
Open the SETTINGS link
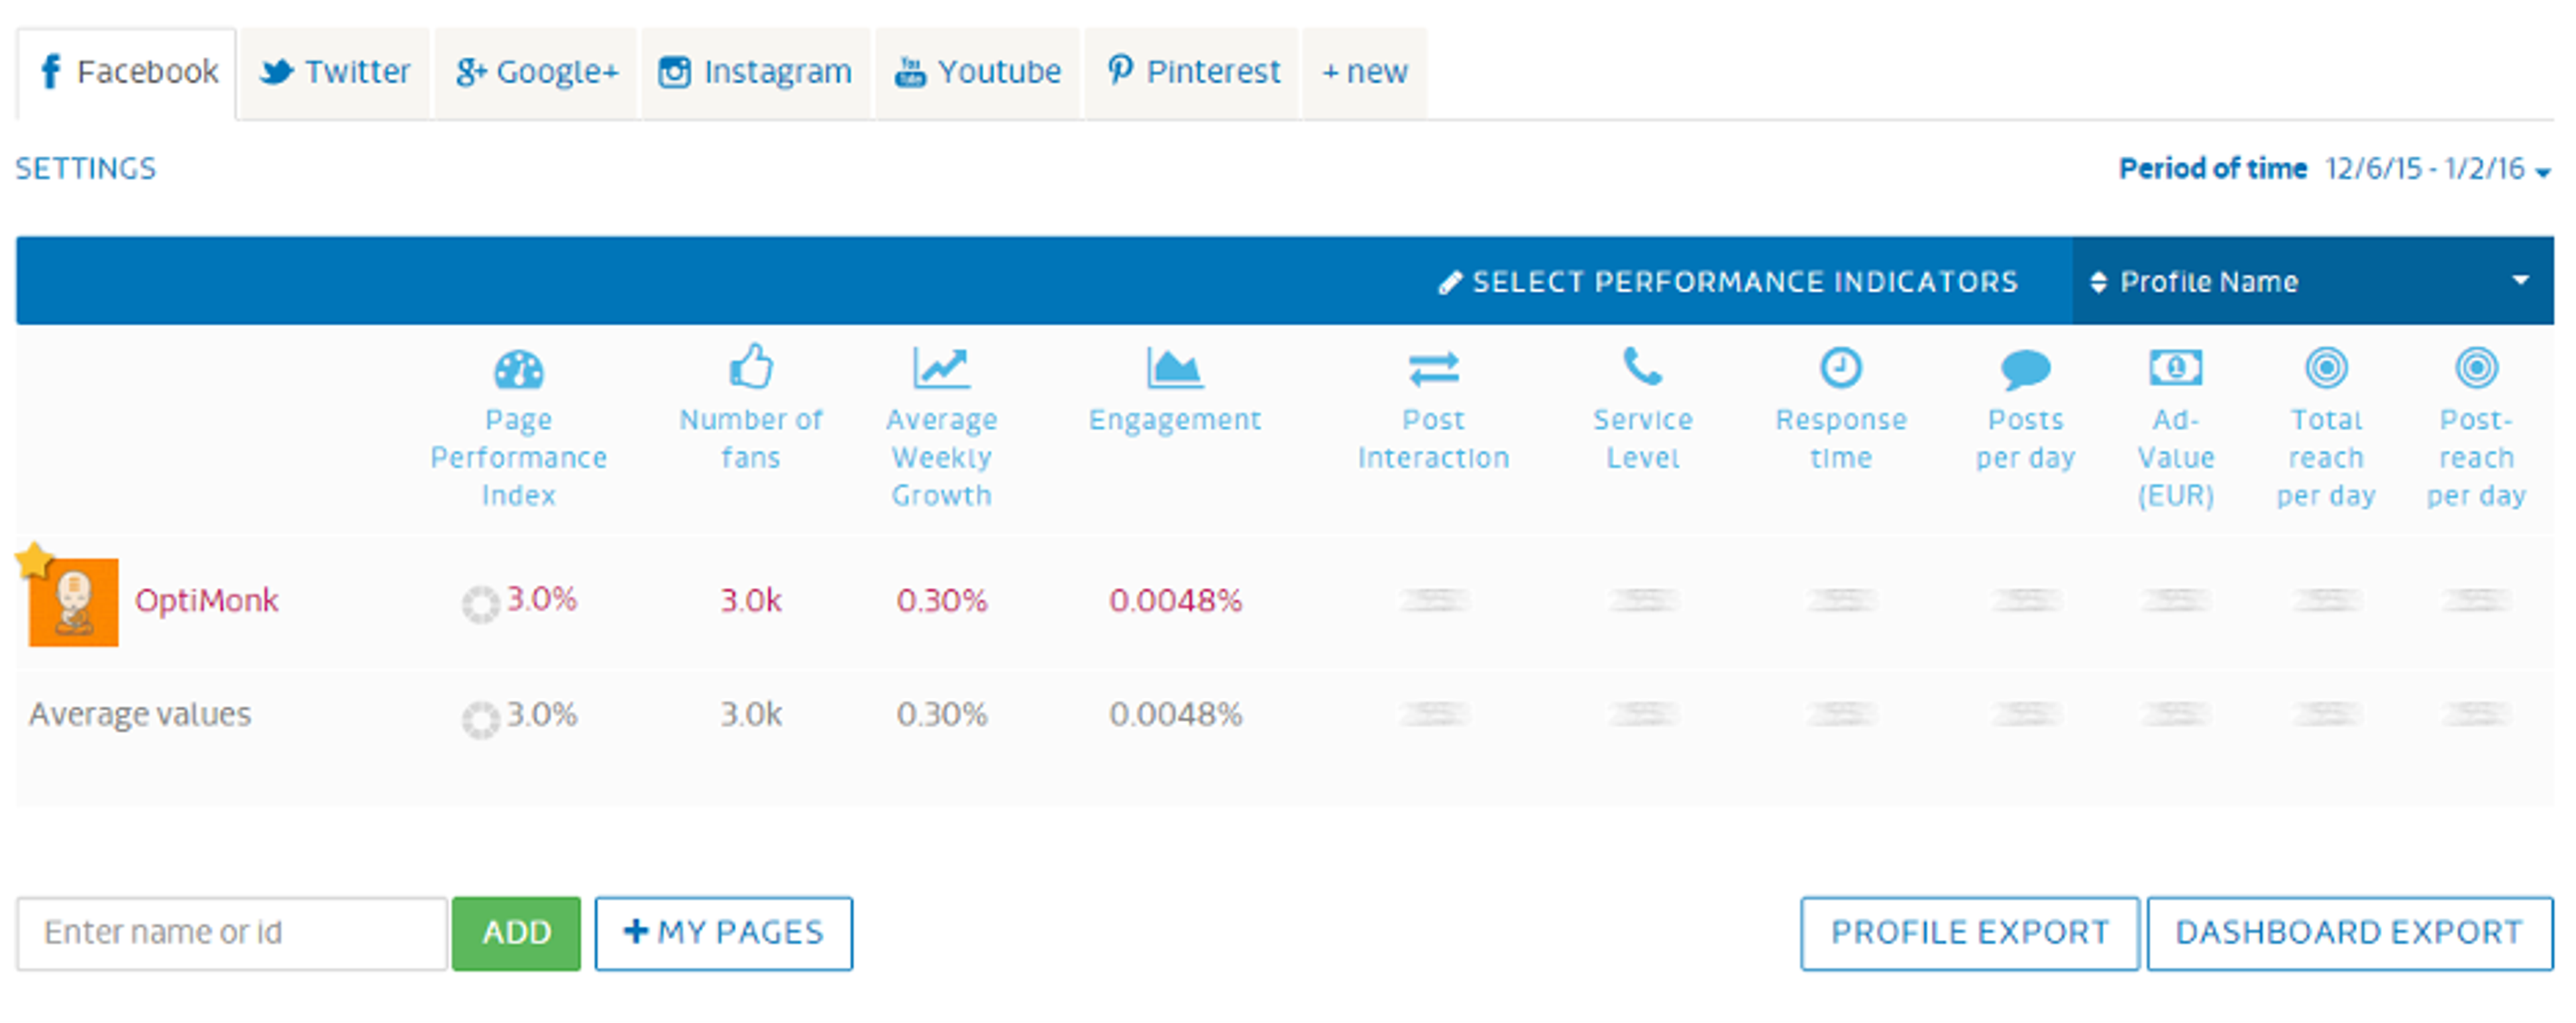pyautogui.click(x=86, y=168)
